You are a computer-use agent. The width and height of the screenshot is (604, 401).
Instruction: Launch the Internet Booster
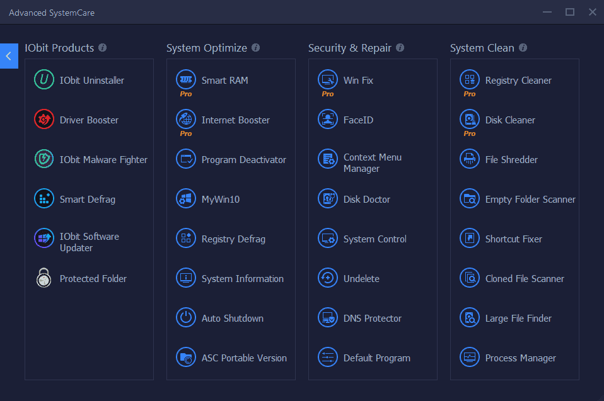tap(236, 120)
